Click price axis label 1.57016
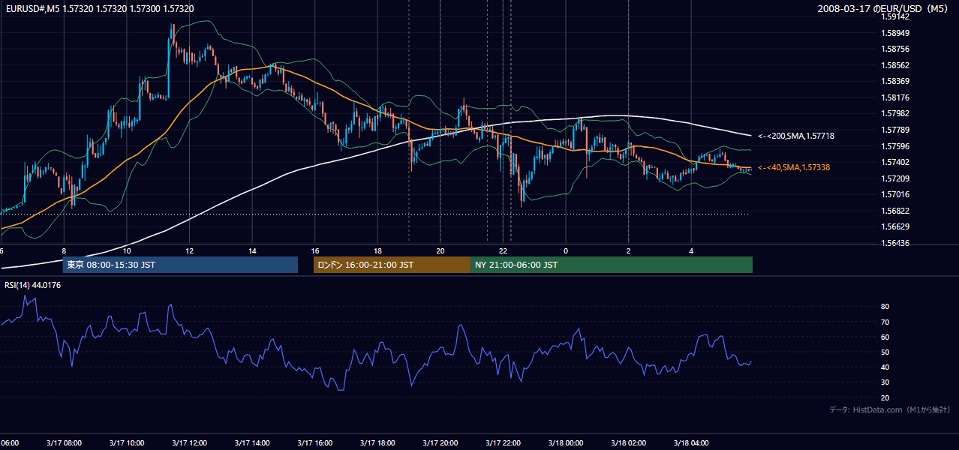 click(896, 194)
